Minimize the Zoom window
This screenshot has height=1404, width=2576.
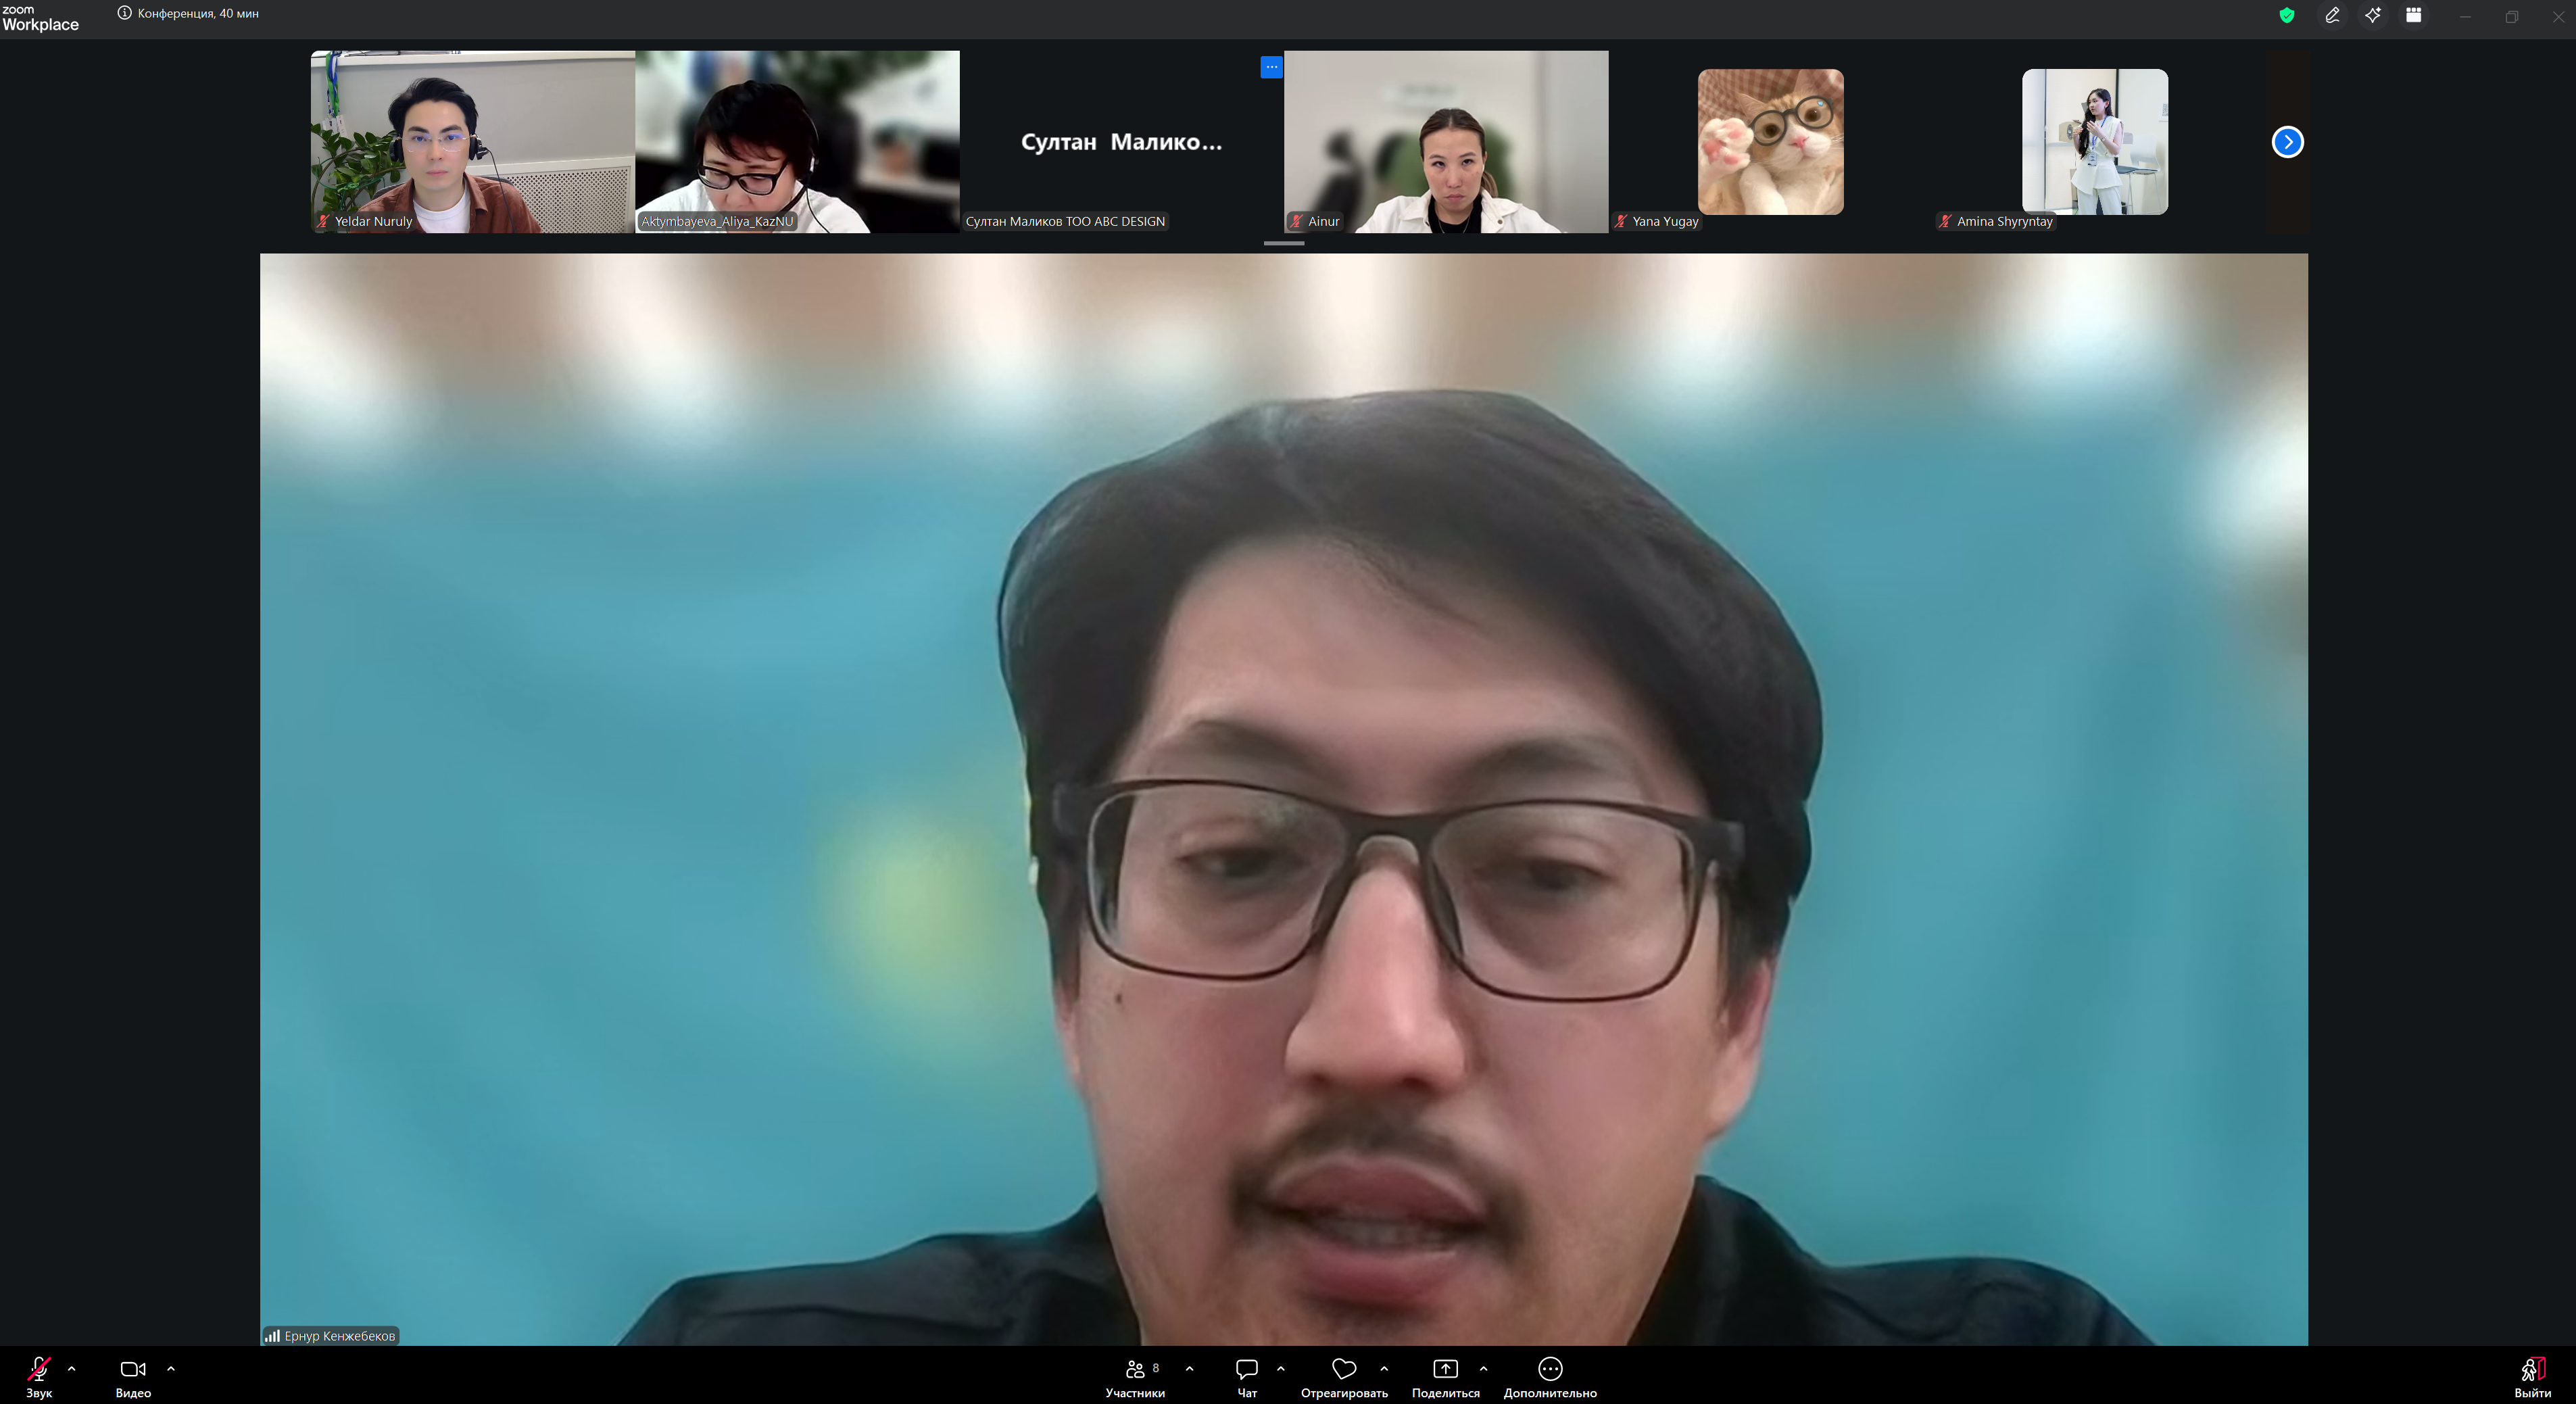point(2465,16)
